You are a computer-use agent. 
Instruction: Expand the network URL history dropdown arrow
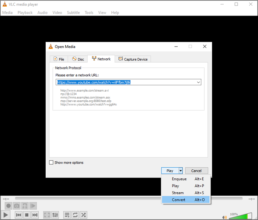click(x=198, y=82)
